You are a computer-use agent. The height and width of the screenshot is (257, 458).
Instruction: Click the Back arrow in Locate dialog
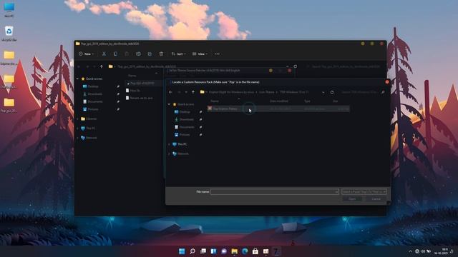170,92
